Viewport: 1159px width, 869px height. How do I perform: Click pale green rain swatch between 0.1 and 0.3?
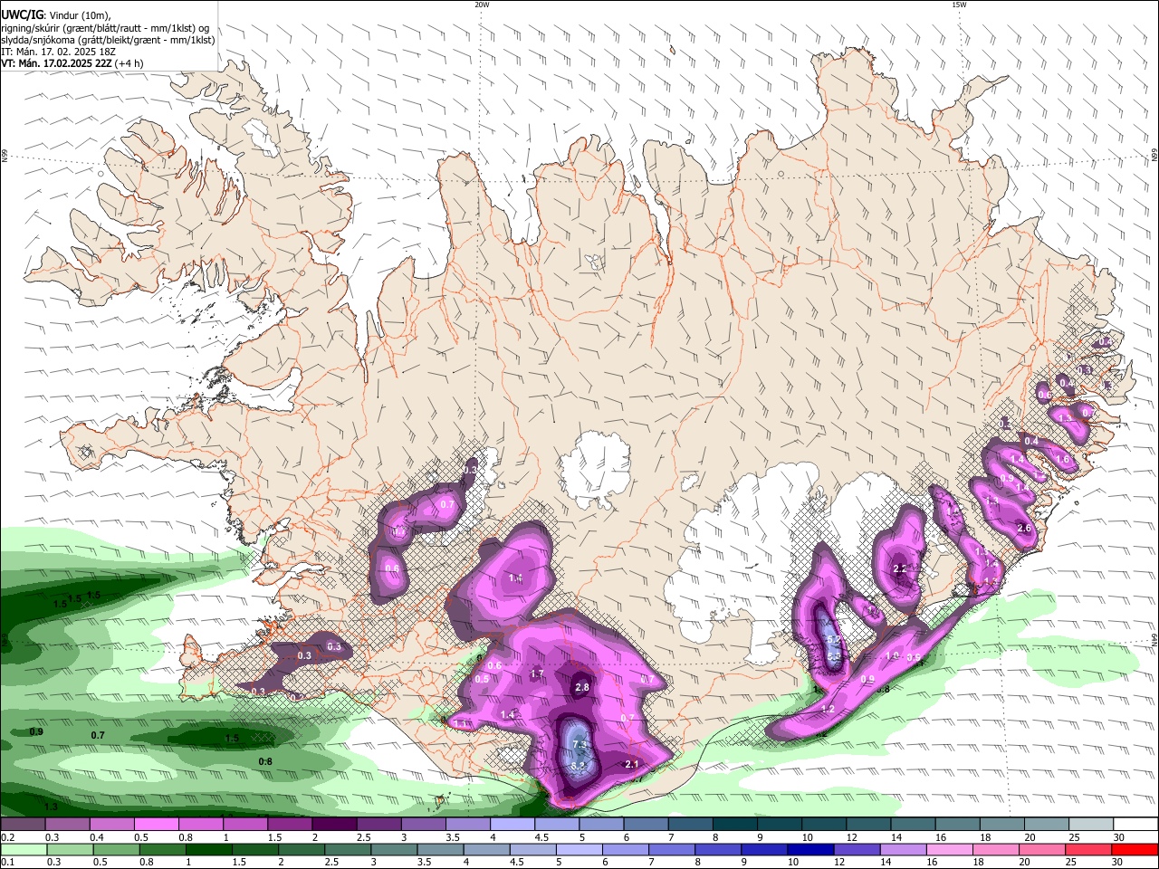pos(23,850)
